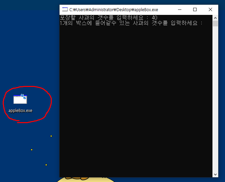The width and height of the screenshot is (225, 182).
Task: Maximize the appleBox.exe console window
Action: (195, 9)
